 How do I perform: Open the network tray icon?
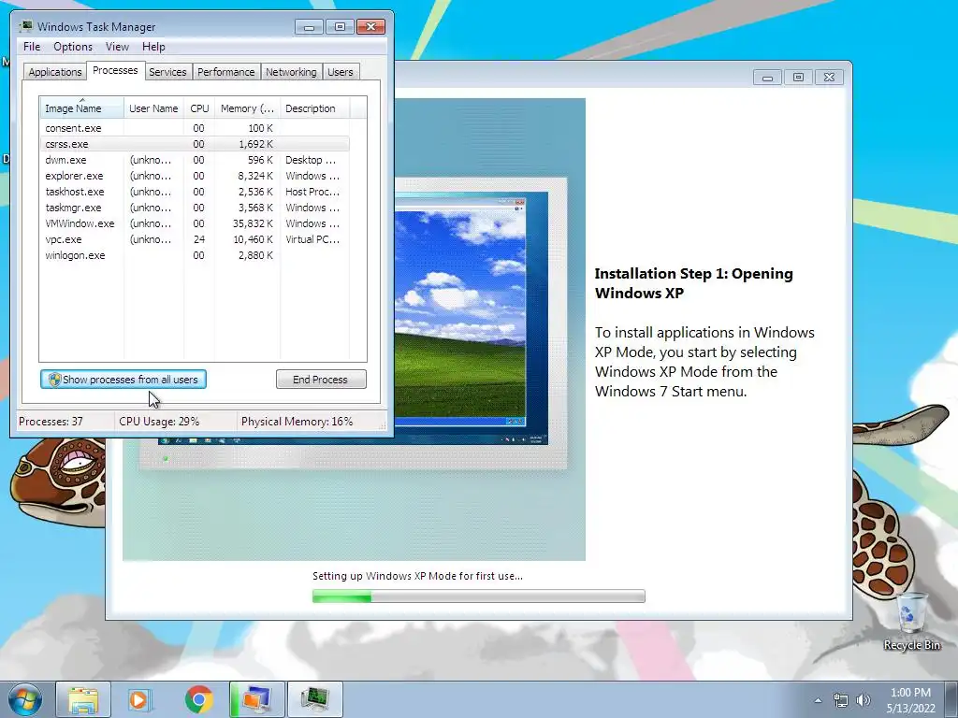pyautogui.click(x=841, y=700)
